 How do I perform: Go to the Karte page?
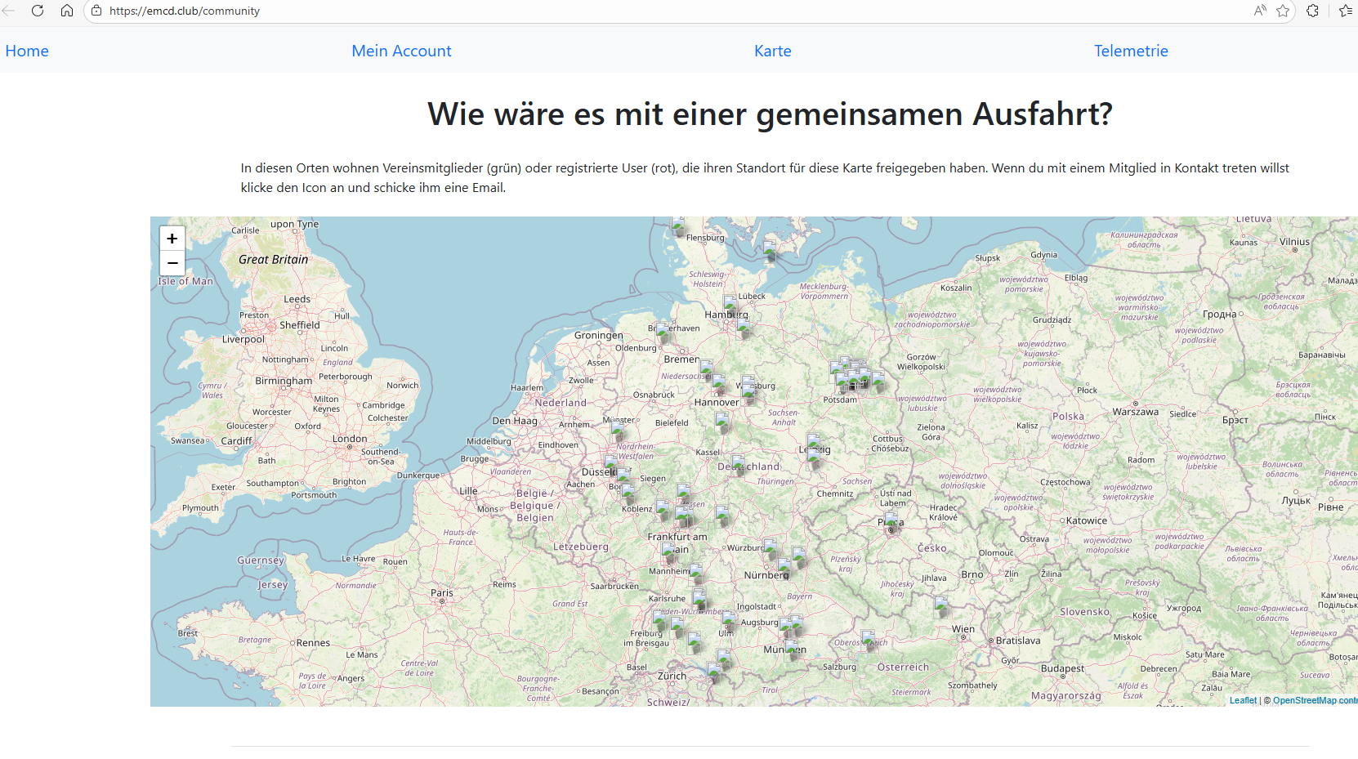[x=772, y=51]
